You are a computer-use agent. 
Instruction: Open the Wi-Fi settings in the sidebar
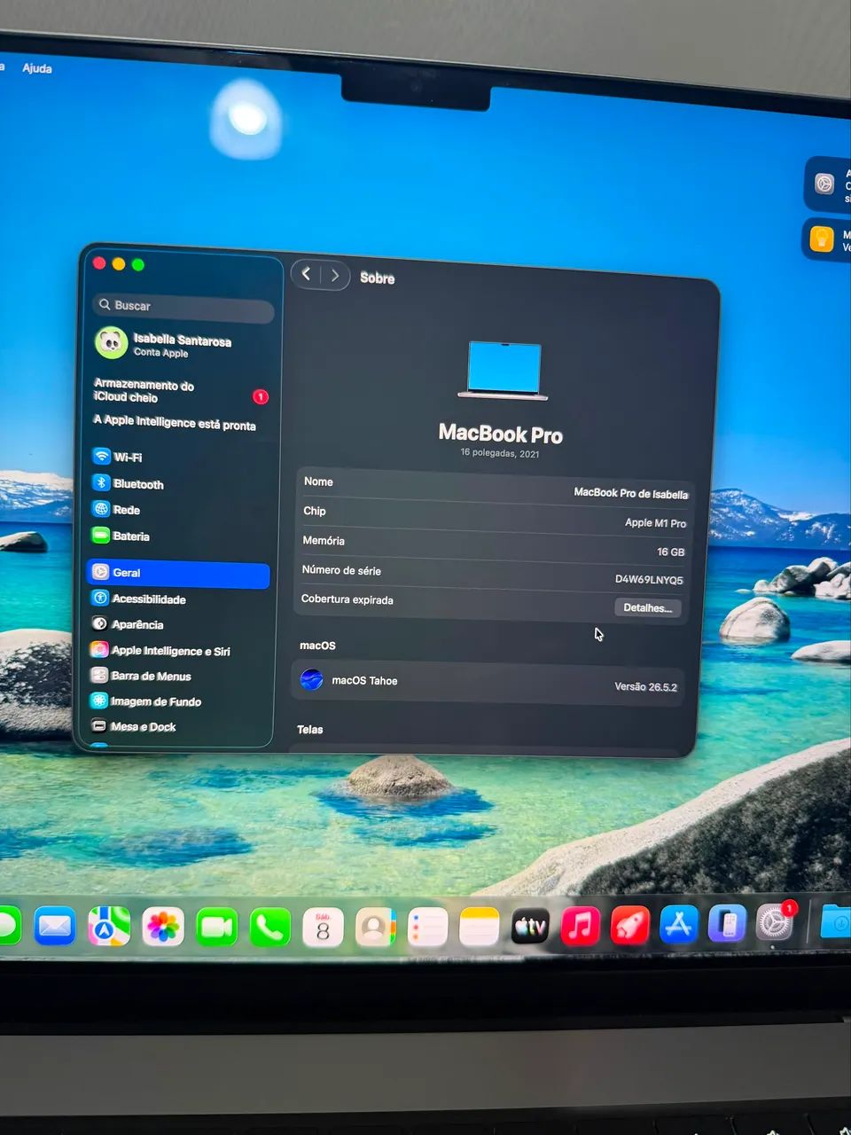[x=118, y=457]
